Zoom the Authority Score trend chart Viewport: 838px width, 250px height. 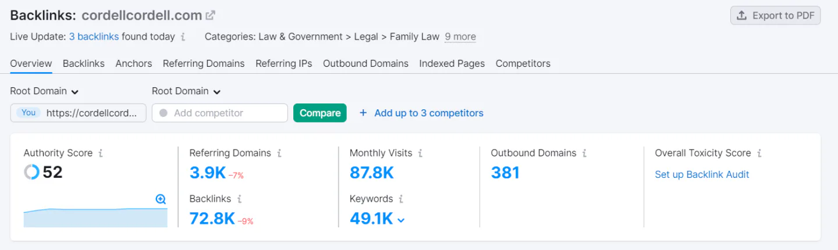161,199
